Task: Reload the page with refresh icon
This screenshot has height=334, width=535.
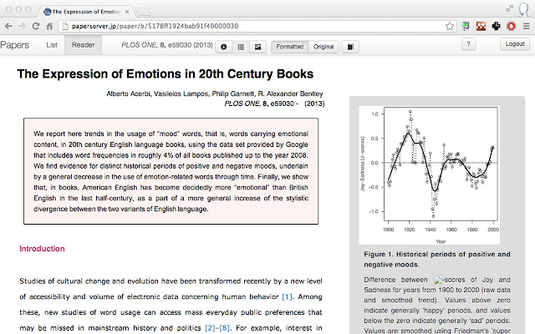Action: [36, 26]
